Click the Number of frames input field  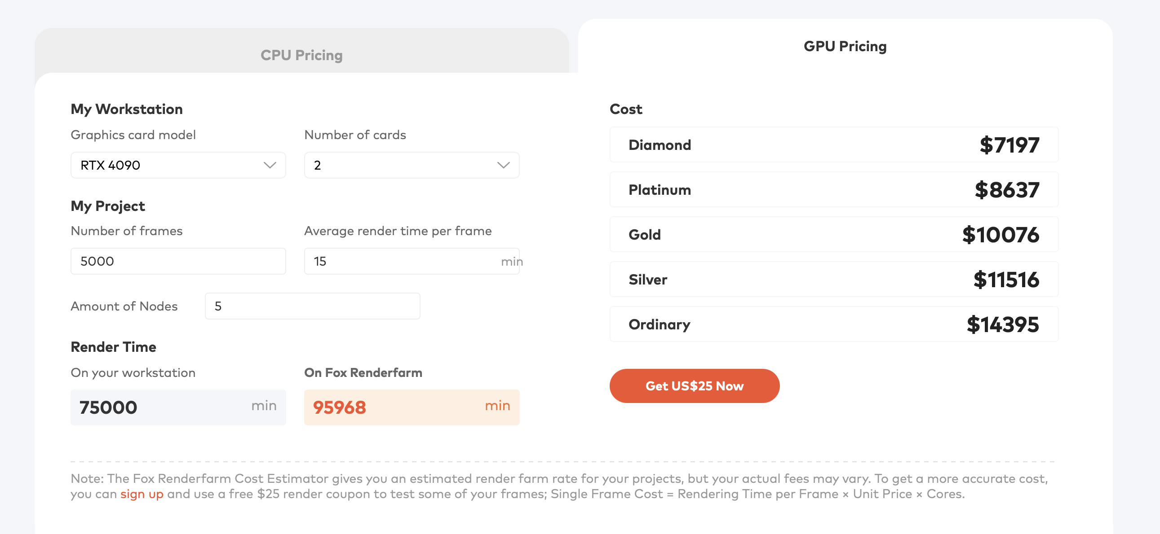pos(178,261)
